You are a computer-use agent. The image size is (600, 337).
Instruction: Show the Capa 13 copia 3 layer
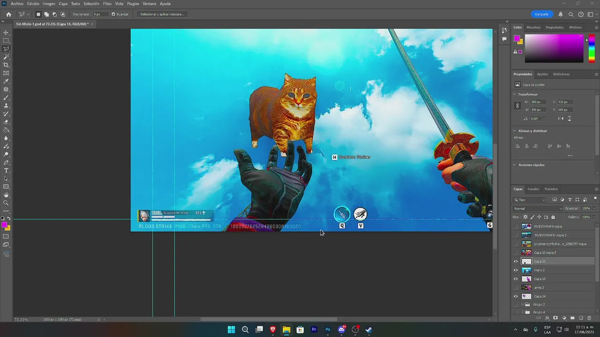[x=516, y=253]
